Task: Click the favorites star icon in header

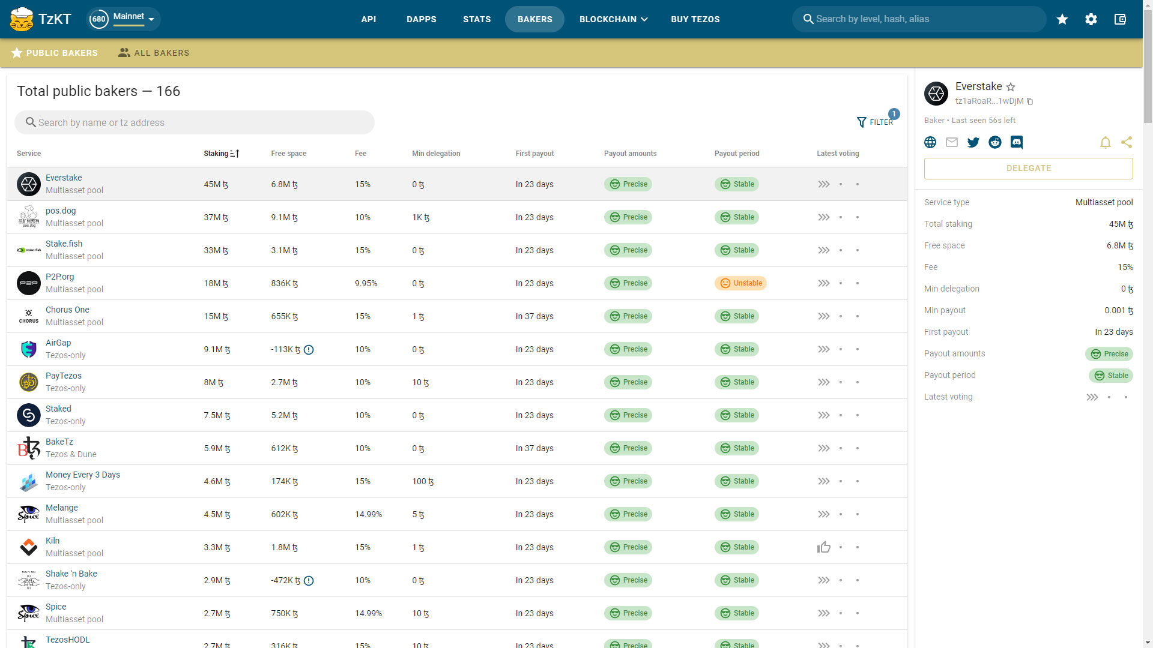Action: tap(1062, 19)
